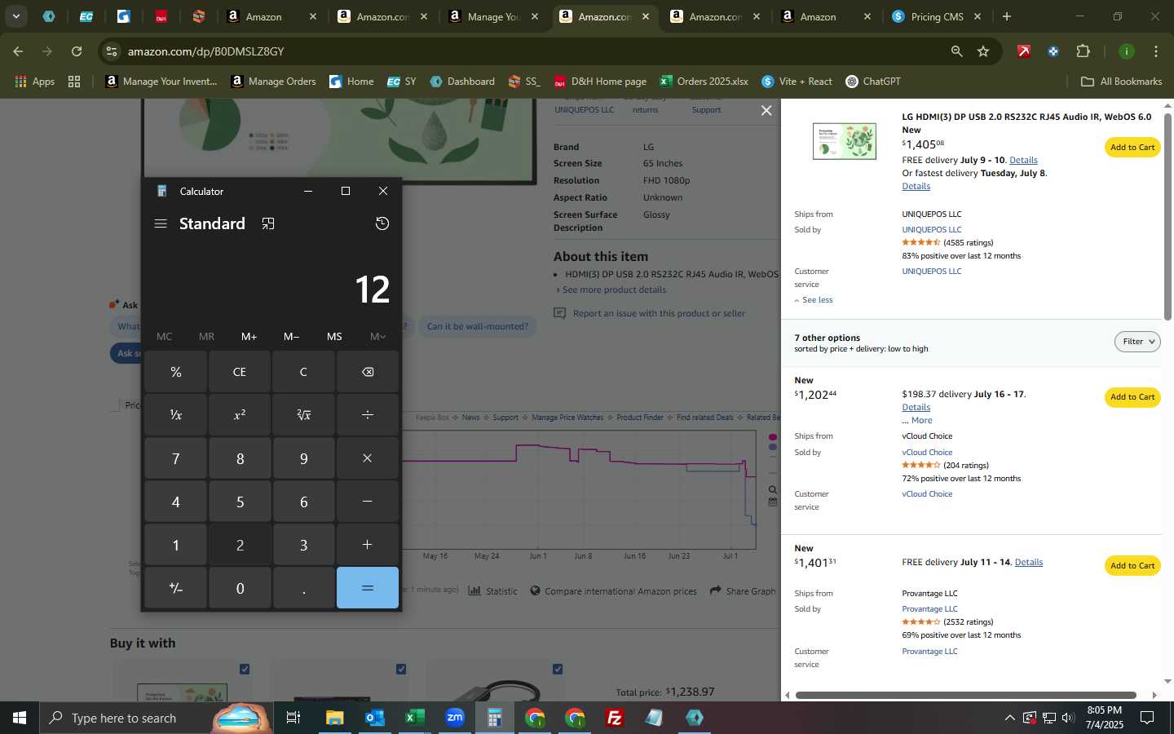Click the minus operator in Calculator
1174x734 pixels.
(x=368, y=502)
